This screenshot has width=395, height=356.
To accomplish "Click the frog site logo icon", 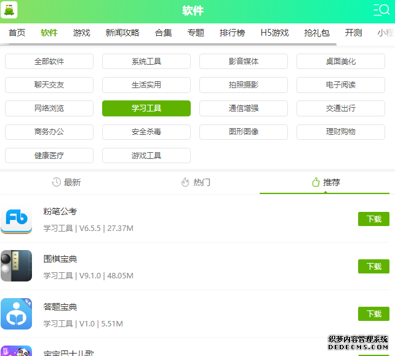I will tap(9, 10).
